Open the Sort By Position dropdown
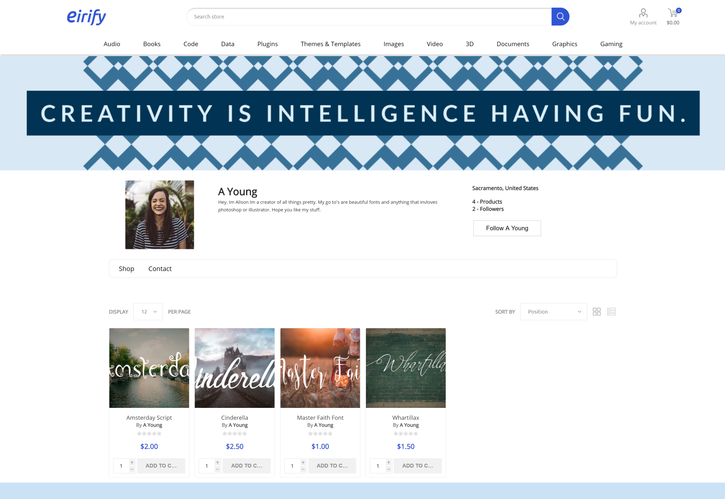 point(554,312)
